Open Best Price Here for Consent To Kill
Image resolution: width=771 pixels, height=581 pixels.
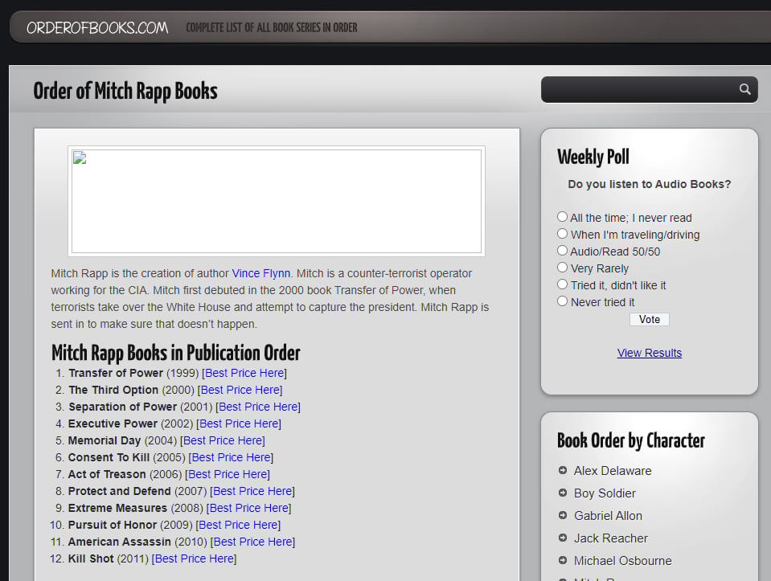(231, 457)
